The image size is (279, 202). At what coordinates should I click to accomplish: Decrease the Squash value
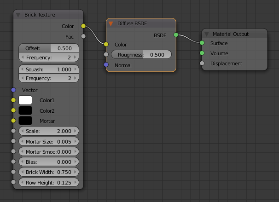coord(23,69)
